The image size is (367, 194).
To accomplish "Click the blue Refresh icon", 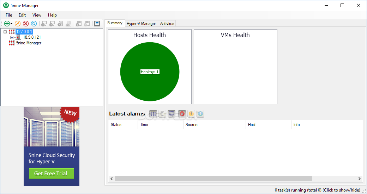I will 34,24.
